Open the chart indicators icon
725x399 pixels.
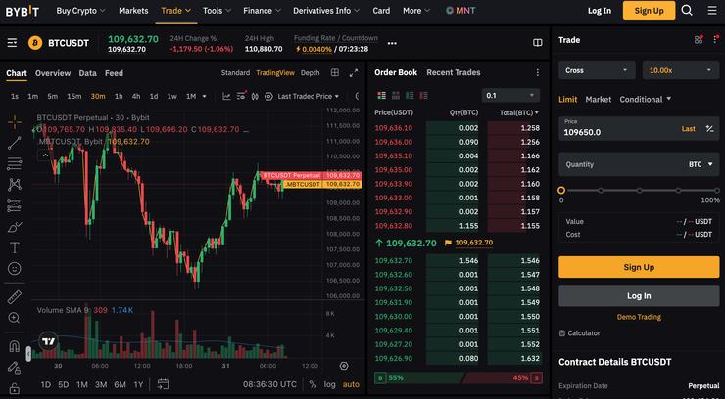tap(226, 97)
